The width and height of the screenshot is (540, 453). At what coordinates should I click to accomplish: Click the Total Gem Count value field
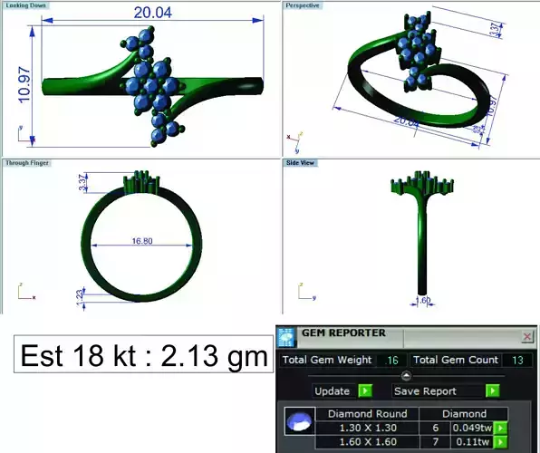point(517,361)
